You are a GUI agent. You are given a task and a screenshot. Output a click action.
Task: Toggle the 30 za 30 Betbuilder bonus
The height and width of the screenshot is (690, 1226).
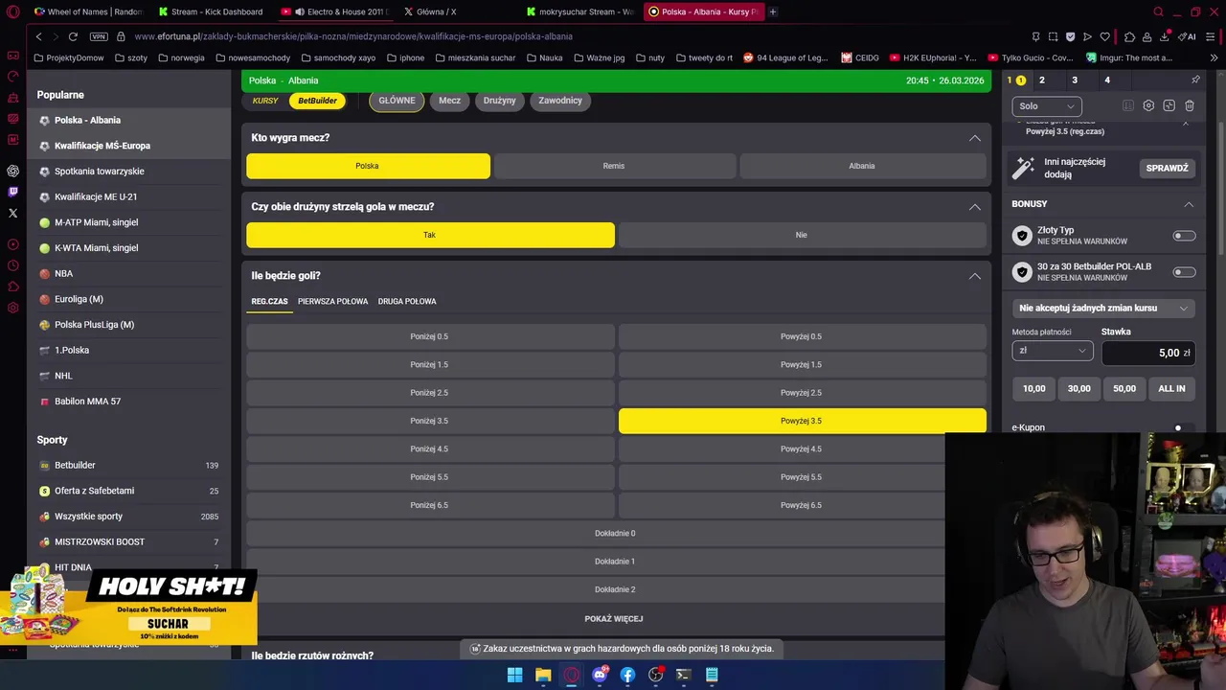click(1185, 272)
